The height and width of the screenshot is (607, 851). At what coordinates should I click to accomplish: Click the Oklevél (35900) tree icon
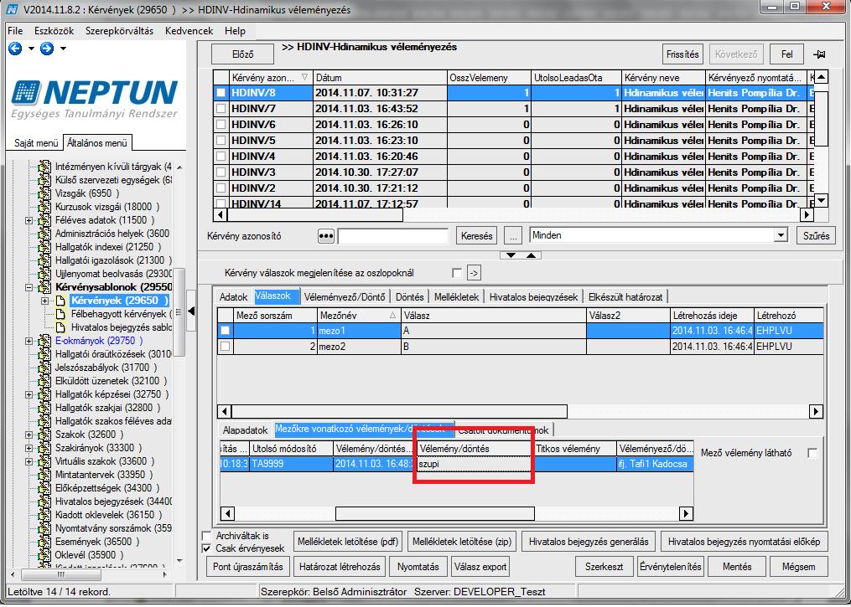coord(44,555)
